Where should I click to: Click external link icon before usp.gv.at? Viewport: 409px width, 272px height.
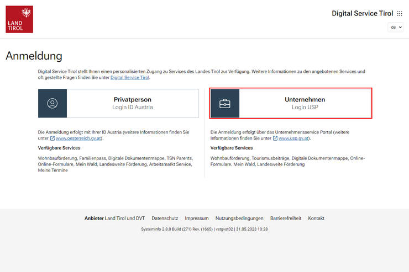click(275, 138)
